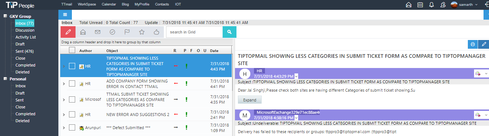Open the Inbox folder under Personal
The image size is (489, 136).
click(x=20, y=86)
